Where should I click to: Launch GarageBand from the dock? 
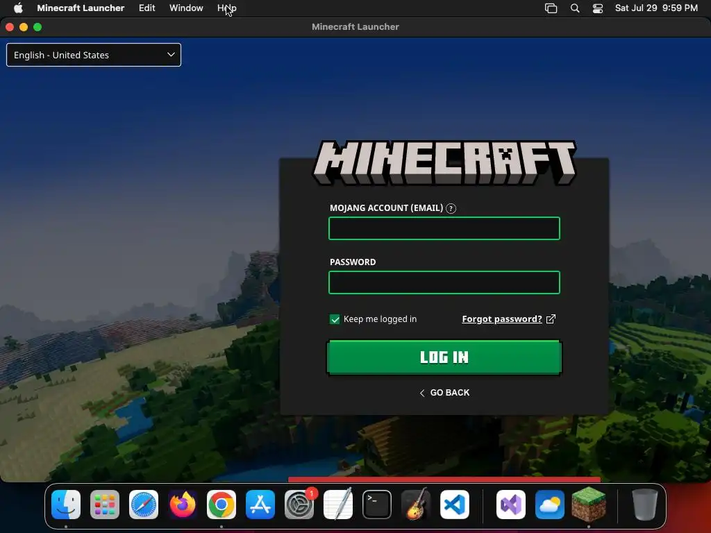point(416,505)
